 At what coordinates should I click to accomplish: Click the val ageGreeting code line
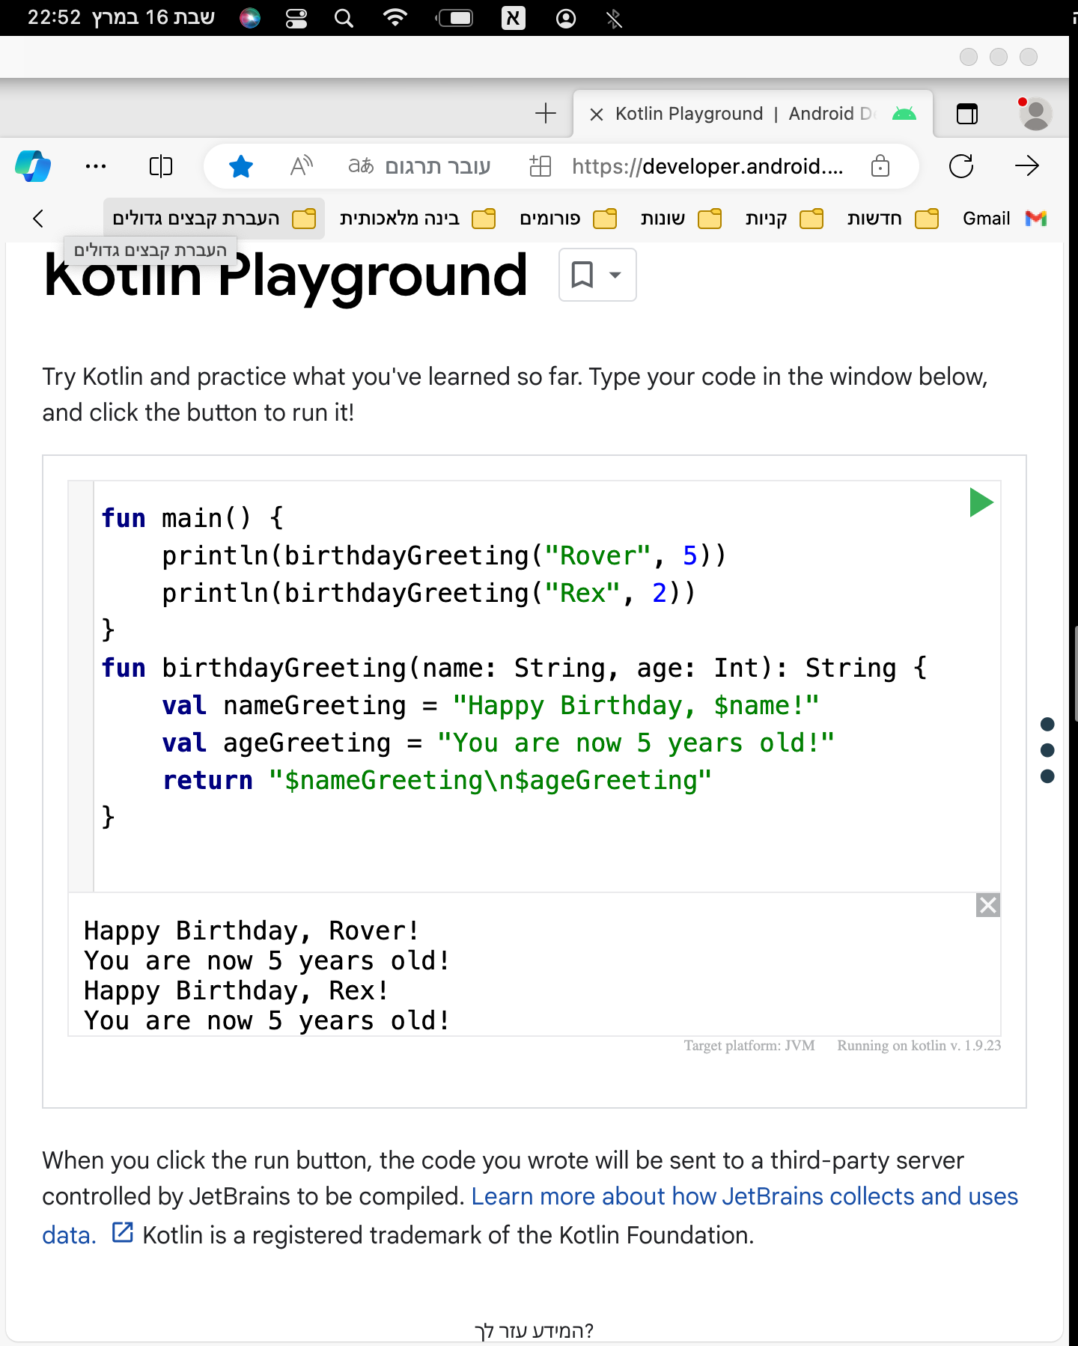498,743
